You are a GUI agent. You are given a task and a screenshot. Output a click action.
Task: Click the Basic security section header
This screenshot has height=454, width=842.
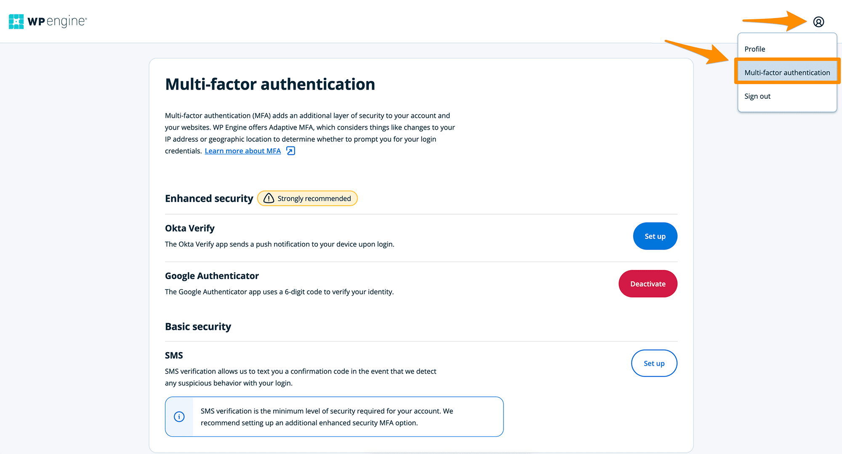point(198,326)
